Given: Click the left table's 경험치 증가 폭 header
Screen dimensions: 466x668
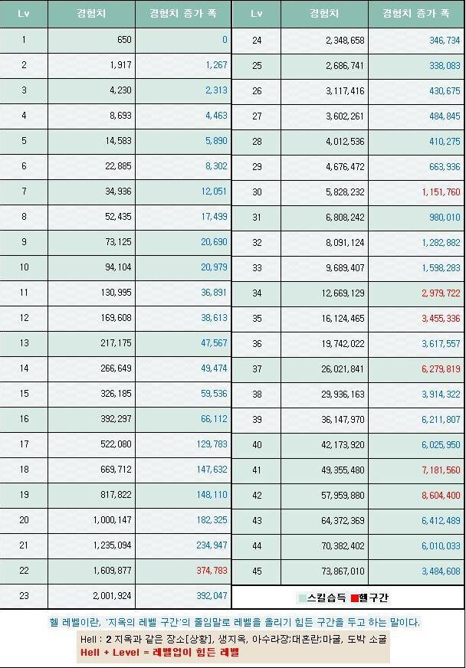Looking at the screenshot, I should point(183,15).
